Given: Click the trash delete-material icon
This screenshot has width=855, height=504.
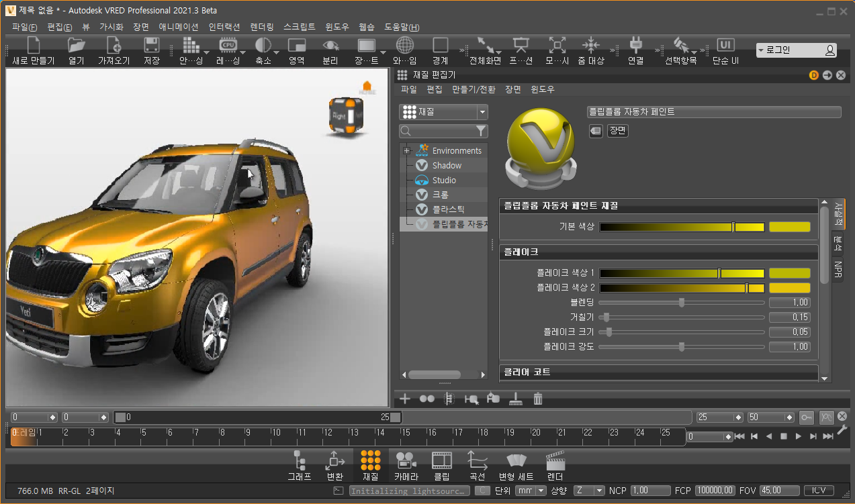Looking at the screenshot, I should (538, 399).
